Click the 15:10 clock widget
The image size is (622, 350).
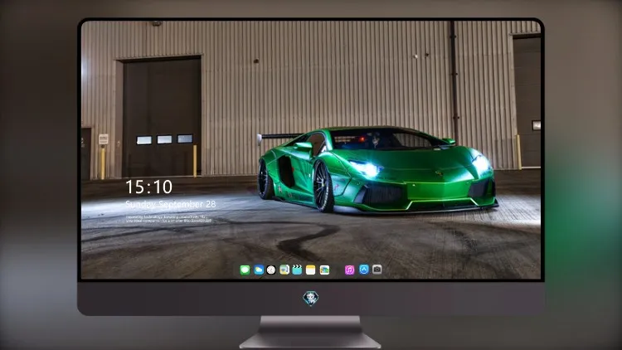click(x=149, y=187)
